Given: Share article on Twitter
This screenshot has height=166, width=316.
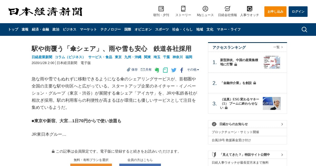Looking at the screenshot, I should pos(174,70).
